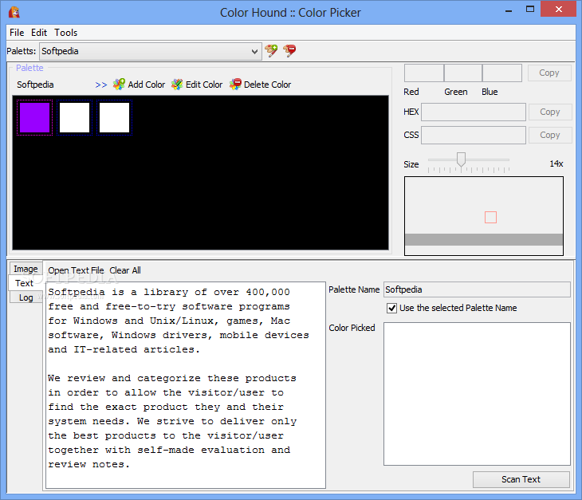Screen dimensions: 582x500
Task: Click the Palette Name field
Action: (477, 289)
